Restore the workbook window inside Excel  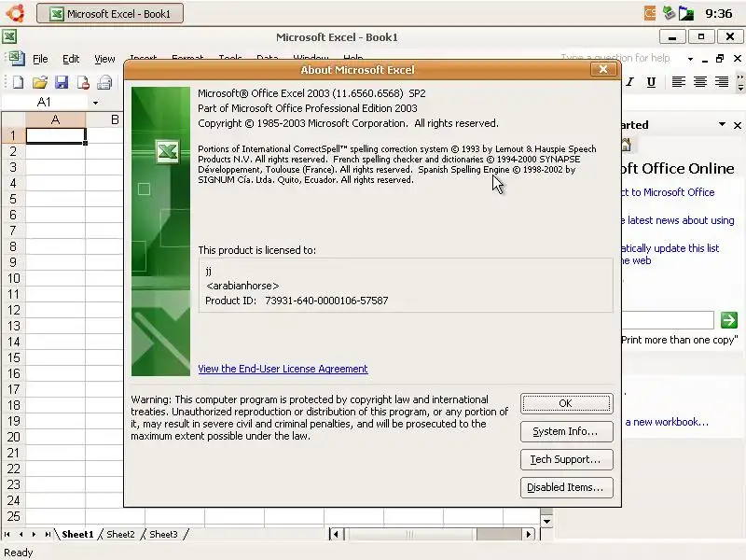720,58
